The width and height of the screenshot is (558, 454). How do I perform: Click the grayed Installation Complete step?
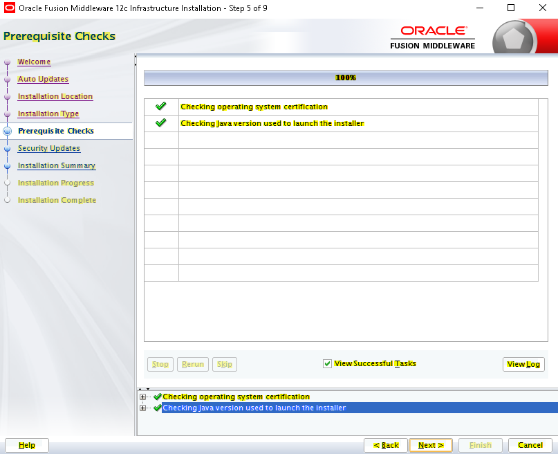pos(57,200)
